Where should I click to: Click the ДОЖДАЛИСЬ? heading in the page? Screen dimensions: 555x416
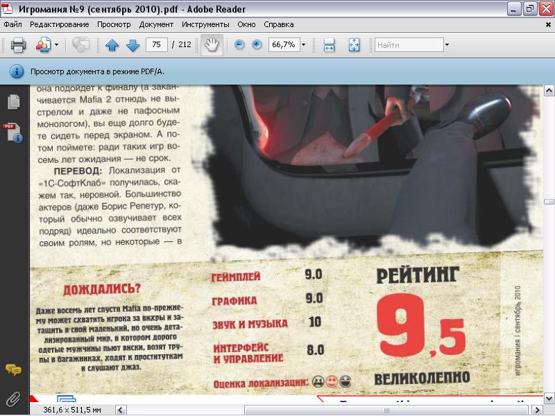(101, 289)
